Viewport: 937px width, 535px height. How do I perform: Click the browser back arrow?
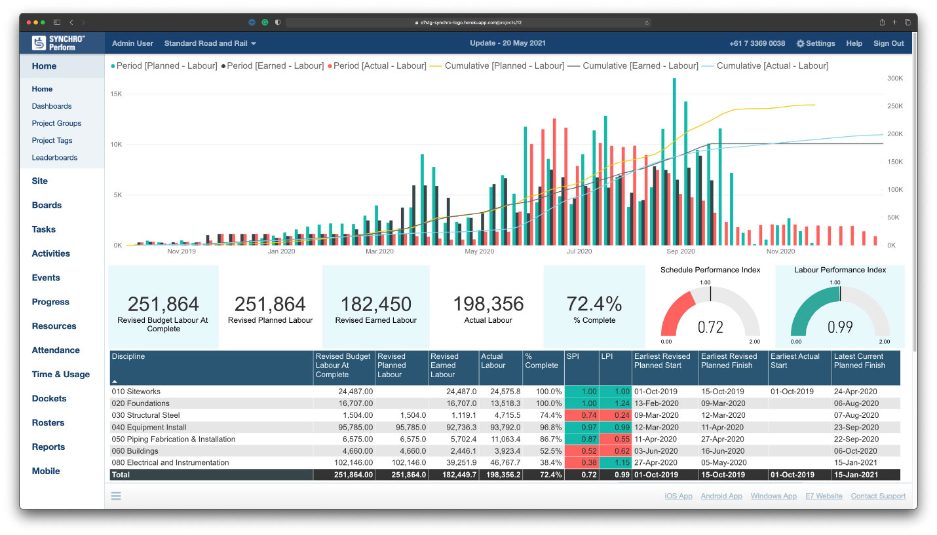pos(71,22)
